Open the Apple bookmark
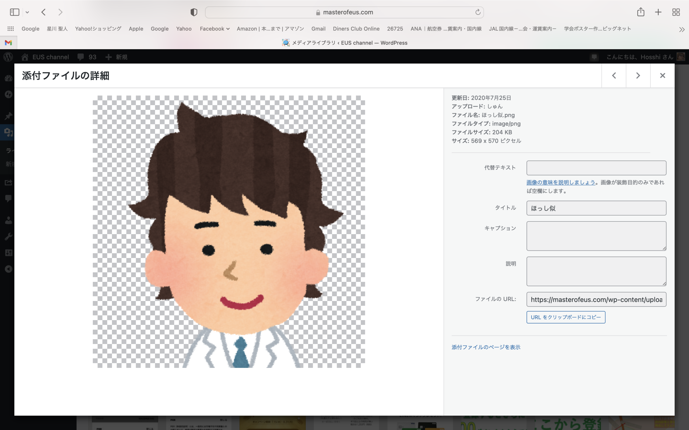The width and height of the screenshot is (689, 430). (136, 29)
